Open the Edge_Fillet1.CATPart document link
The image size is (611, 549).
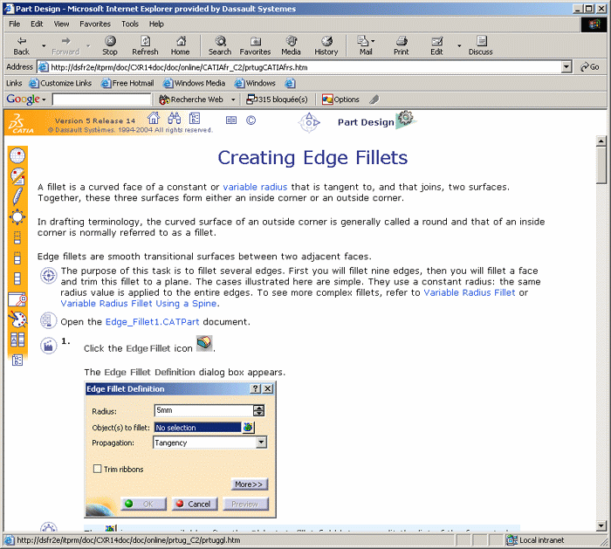(153, 322)
